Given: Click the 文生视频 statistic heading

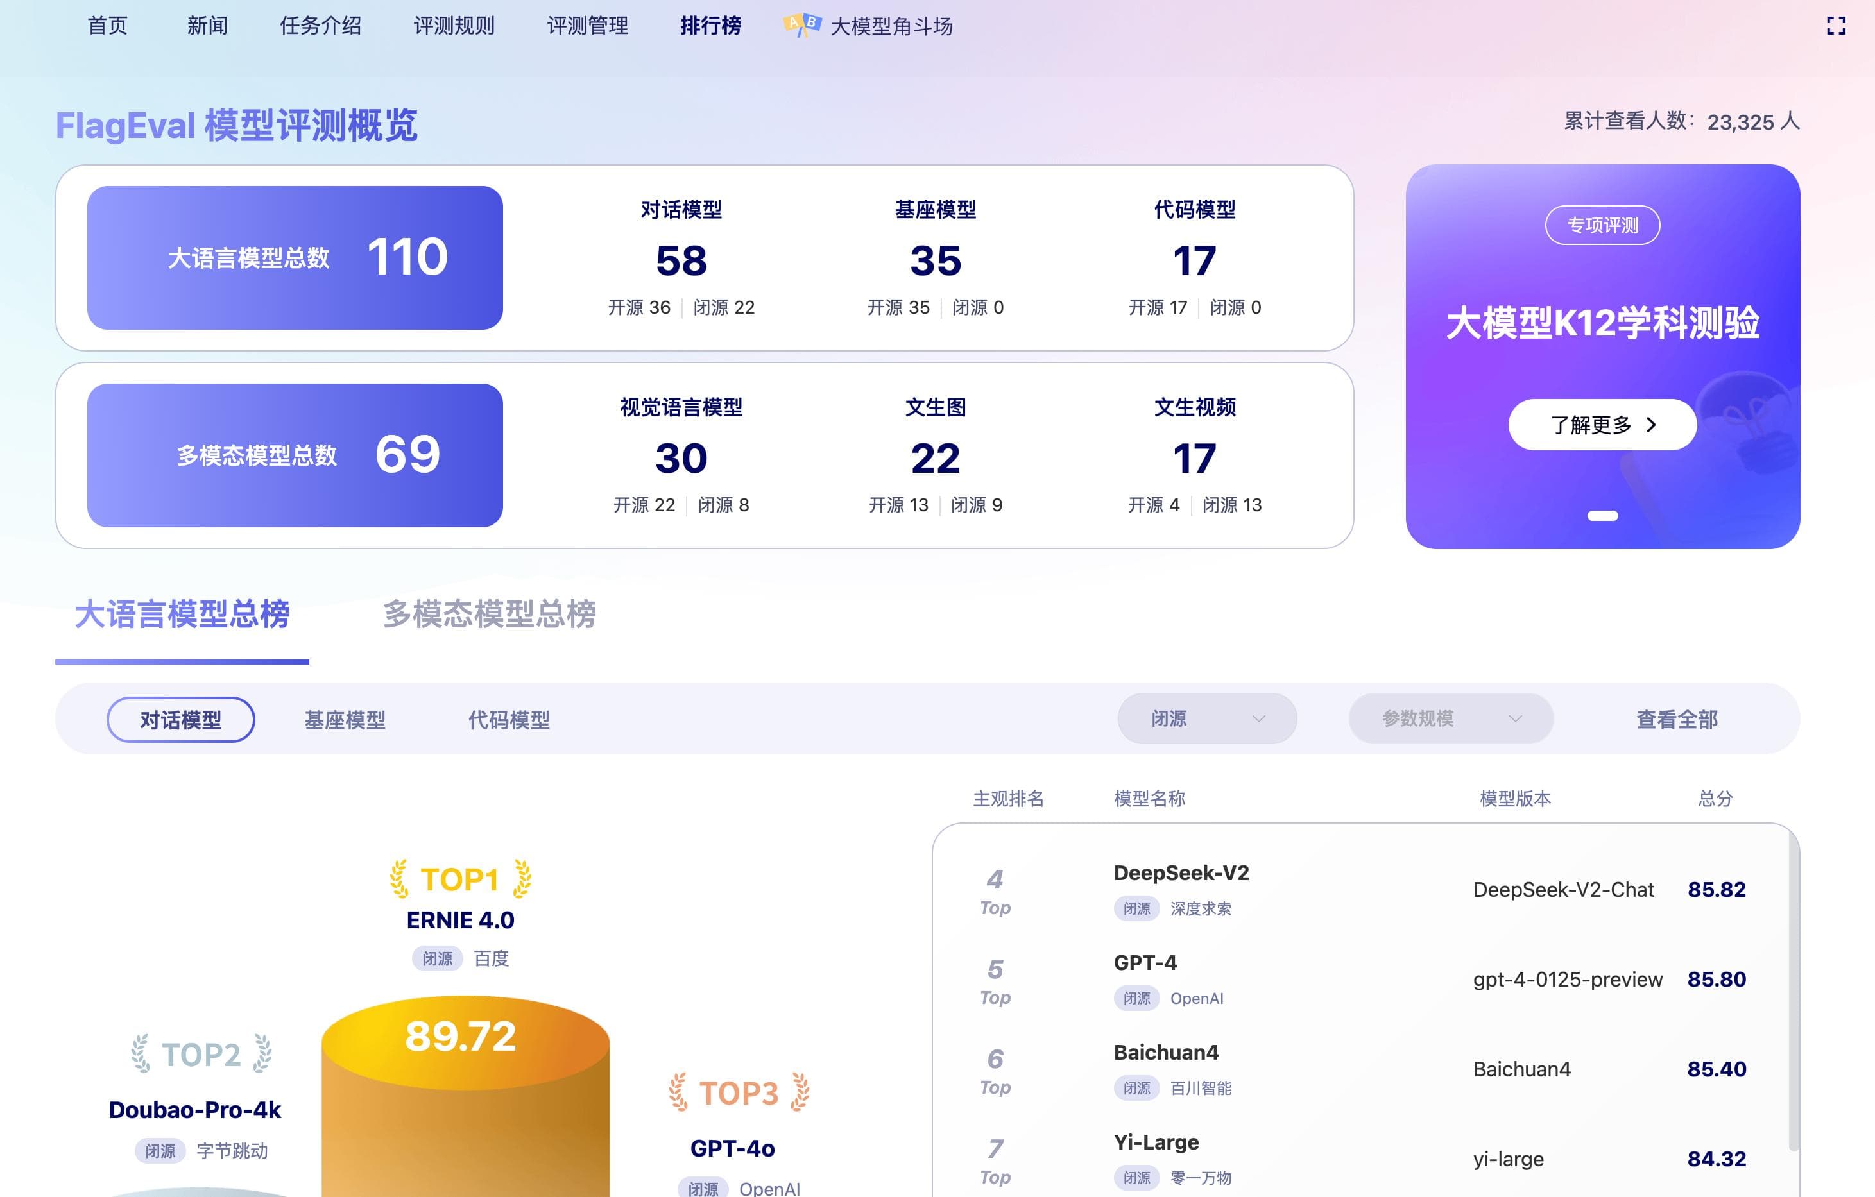Looking at the screenshot, I should pyautogui.click(x=1194, y=407).
